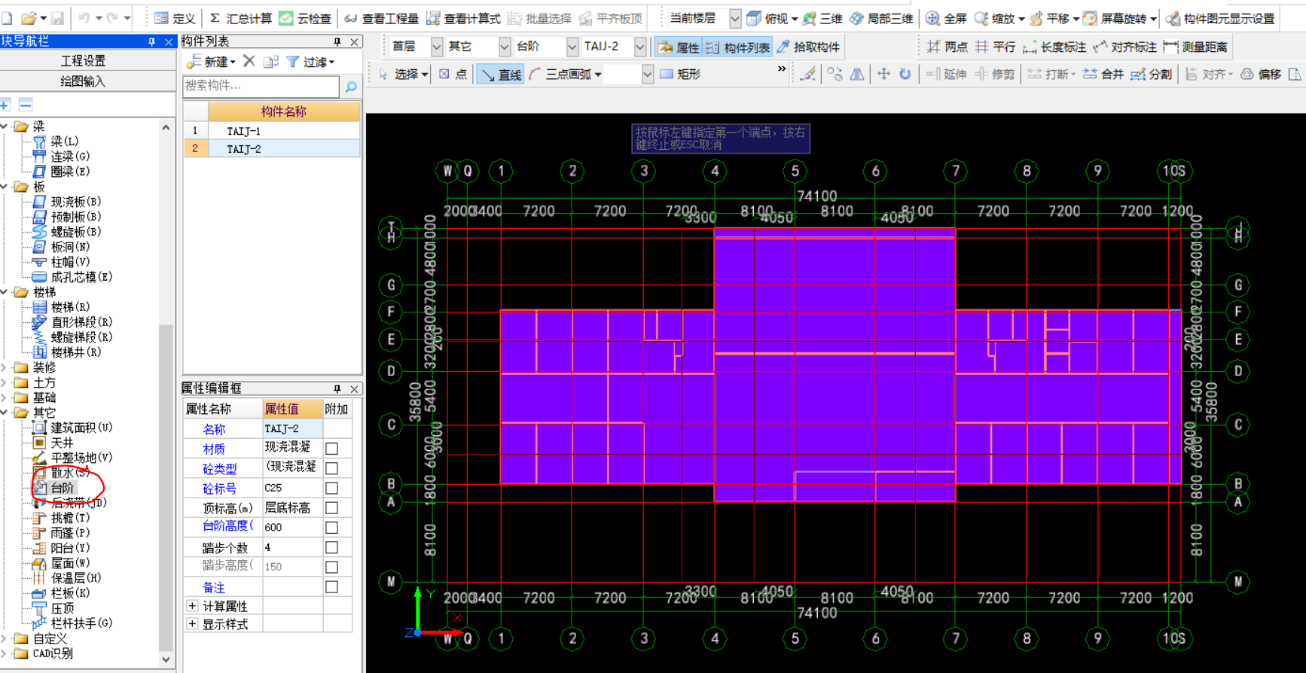
Task: Run 汇总计算 summary calculation
Action: pyautogui.click(x=240, y=18)
